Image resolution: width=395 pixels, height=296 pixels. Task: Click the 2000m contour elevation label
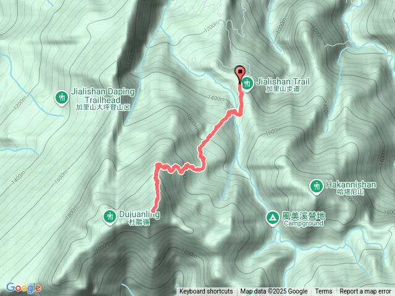tap(103, 247)
